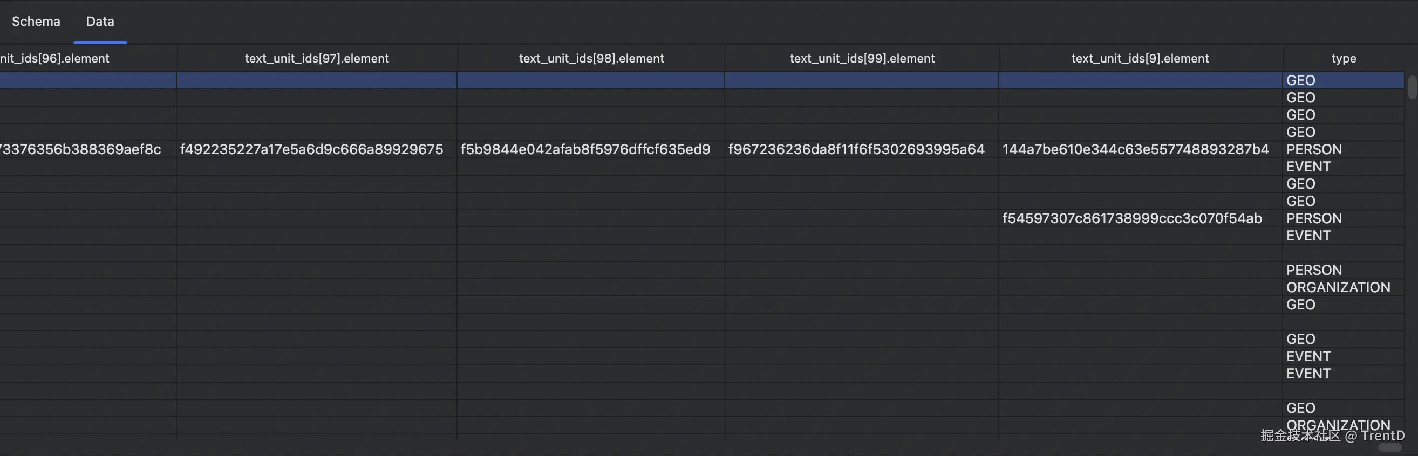Click the text_unit_ids[9].element column header
The width and height of the screenshot is (1418, 456).
[x=1141, y=58]
